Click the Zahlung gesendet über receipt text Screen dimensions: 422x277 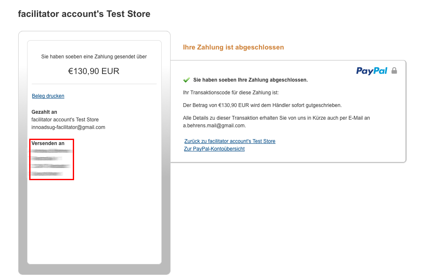coord(94,56)
